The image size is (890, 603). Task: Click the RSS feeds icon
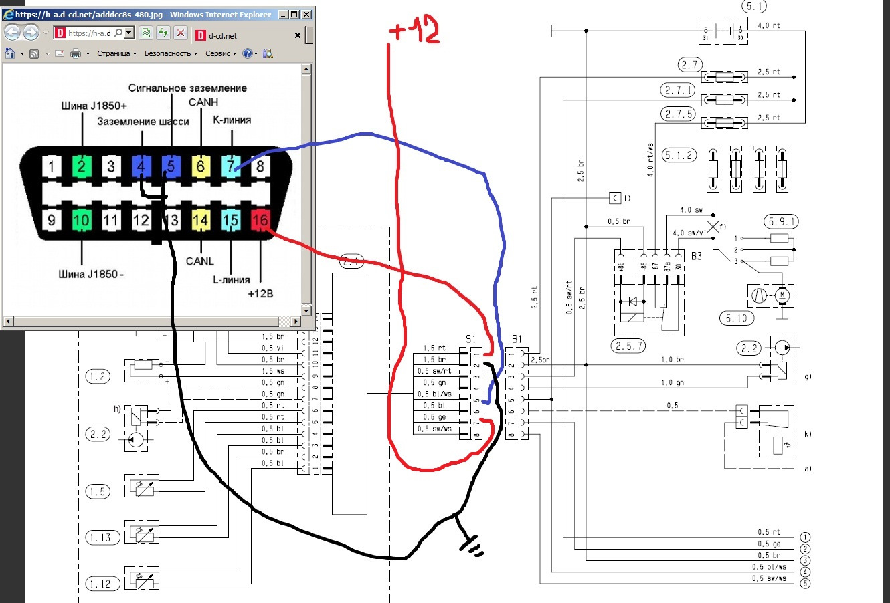click(x=34, y=53)
